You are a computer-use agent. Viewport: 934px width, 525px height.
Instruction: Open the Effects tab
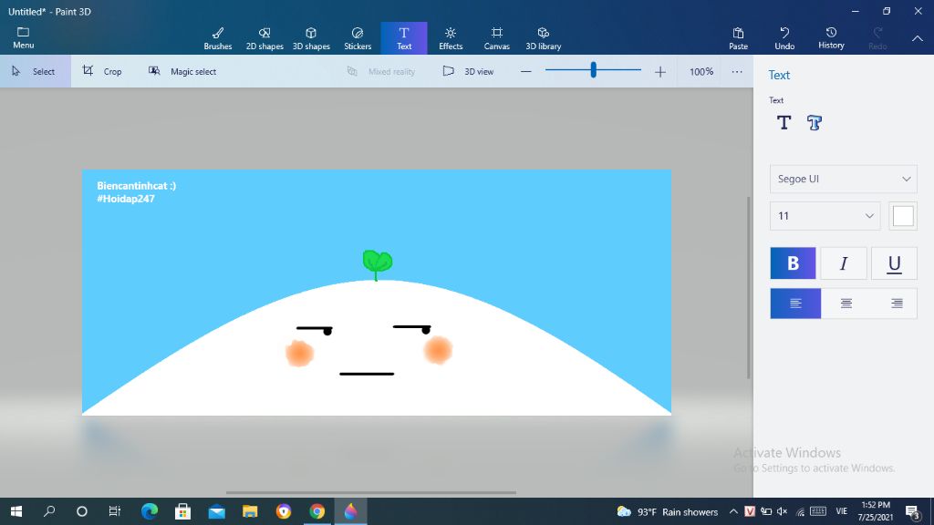click(451, 38)
